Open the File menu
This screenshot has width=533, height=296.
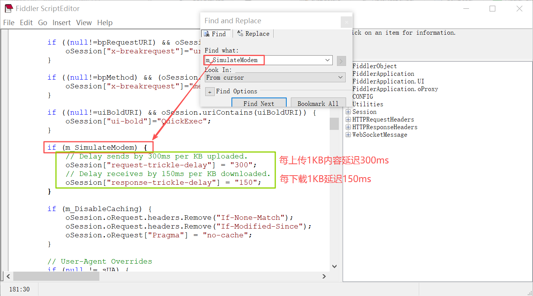click(9, 23)
